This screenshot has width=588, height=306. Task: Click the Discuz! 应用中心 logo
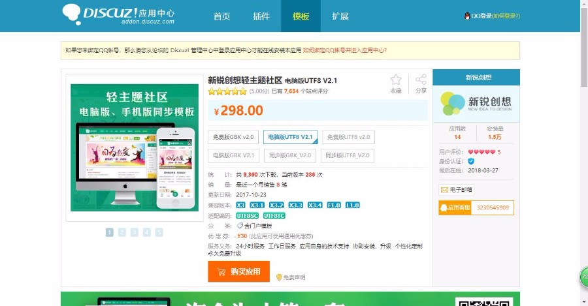pos(118,14)
